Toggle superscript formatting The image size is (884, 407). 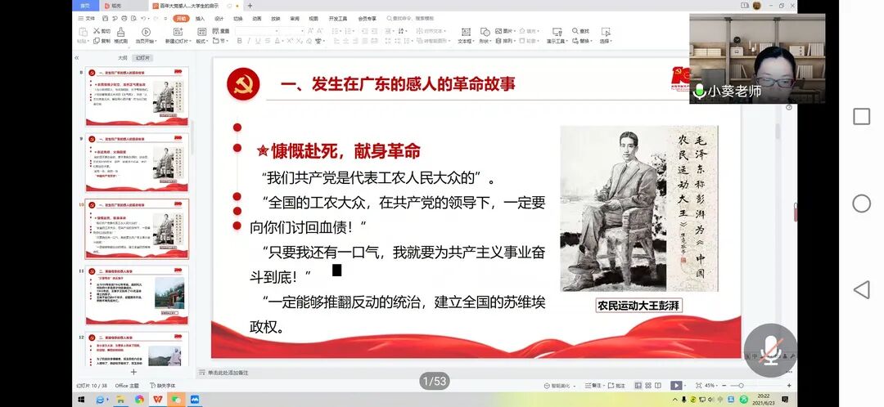[x=290, y=41]
